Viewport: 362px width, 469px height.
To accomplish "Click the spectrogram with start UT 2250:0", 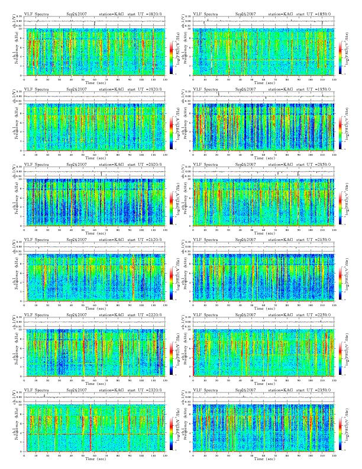I will click(x=264, y=353).
